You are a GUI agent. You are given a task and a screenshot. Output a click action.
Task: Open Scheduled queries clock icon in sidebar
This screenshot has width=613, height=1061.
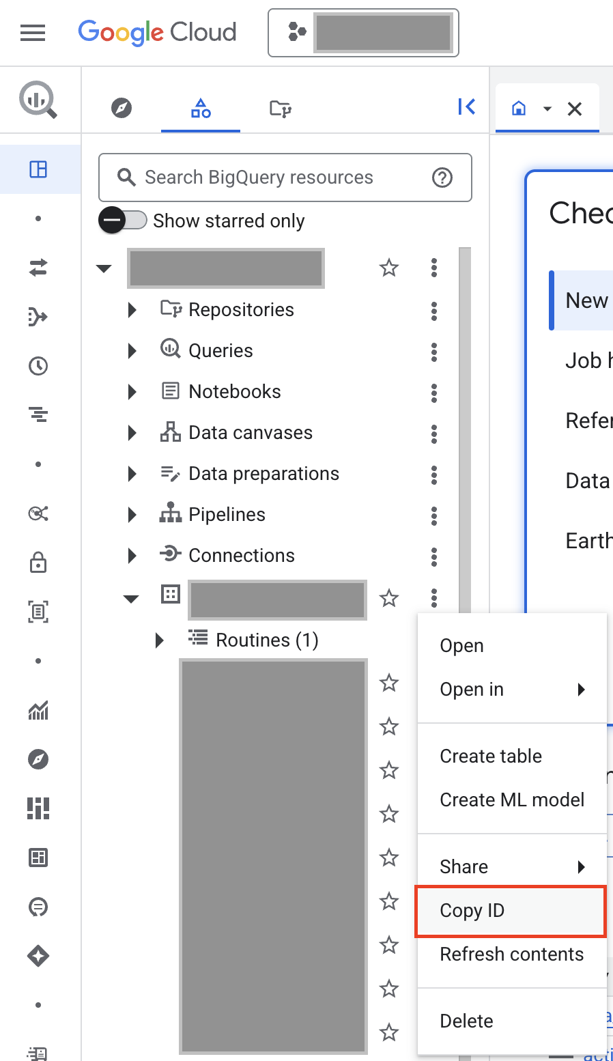click(38, 366)
